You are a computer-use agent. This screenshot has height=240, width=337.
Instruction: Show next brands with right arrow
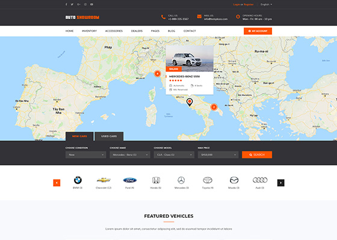[x=280, y=183]
